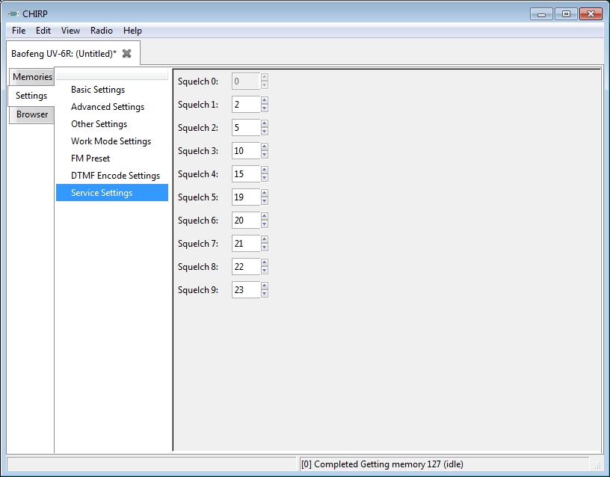This screenshot has height=477, width=610.
Task: Click the Squelch 6 value field
Action: coord(246,221)
